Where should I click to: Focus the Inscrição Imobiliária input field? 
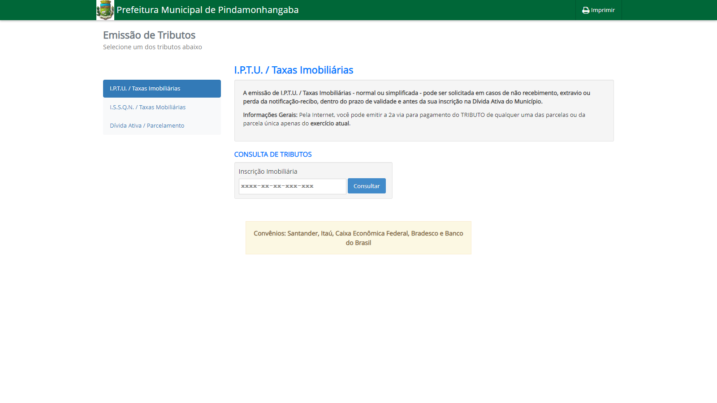(x=292, y=186)
